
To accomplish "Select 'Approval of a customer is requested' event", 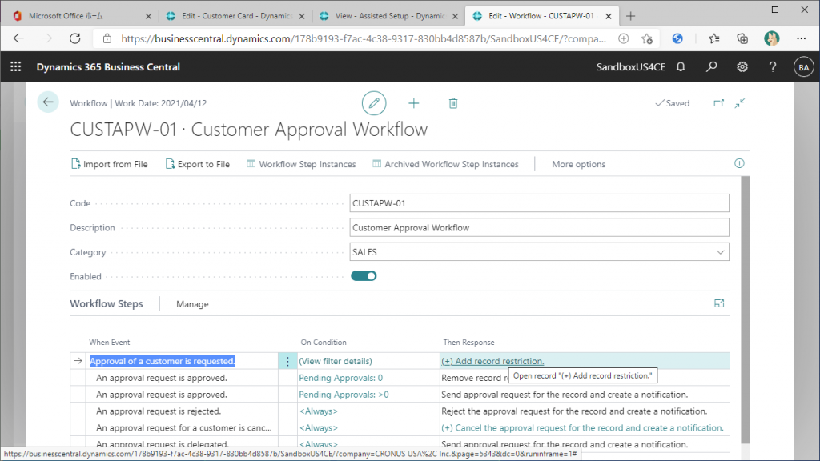I will (162, 361).
